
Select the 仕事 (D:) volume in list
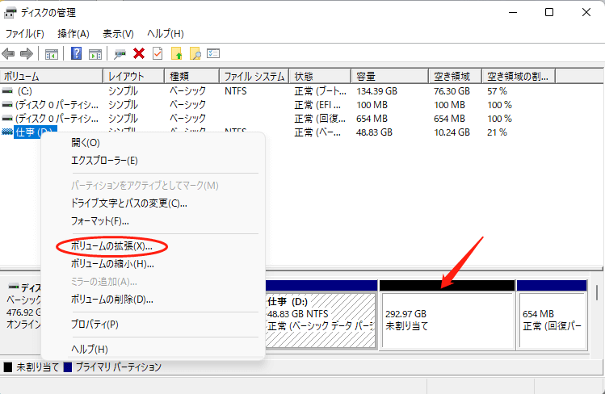[35, 132]
